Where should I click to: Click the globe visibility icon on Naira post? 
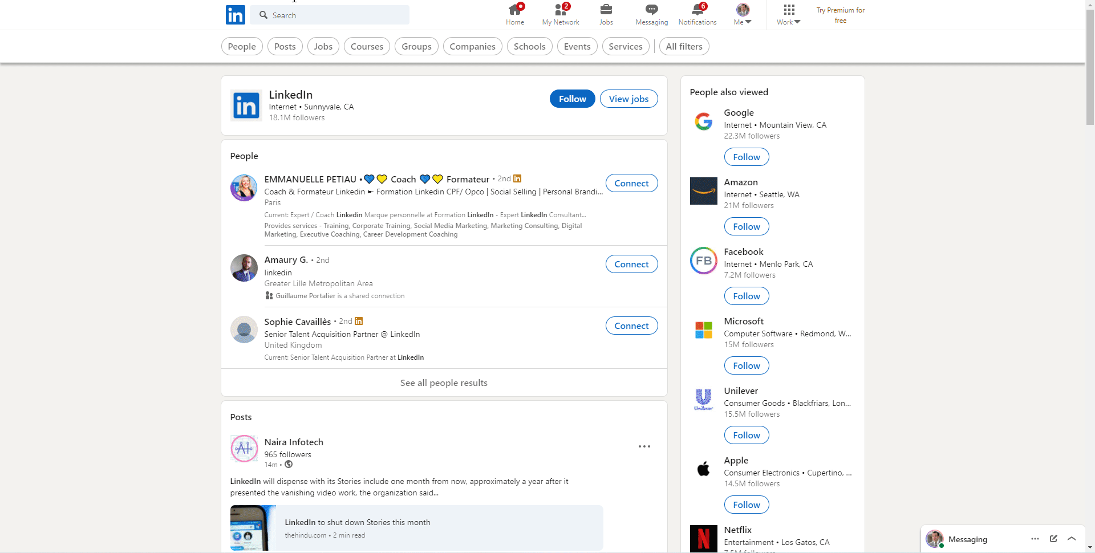pos(289,464)
